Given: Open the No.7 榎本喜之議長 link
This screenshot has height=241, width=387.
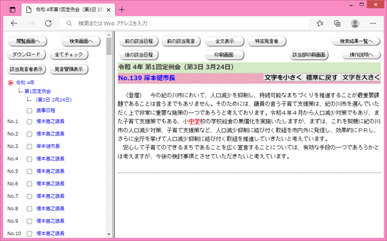Looking at the screenshot, I should click(x=50, y=196).
